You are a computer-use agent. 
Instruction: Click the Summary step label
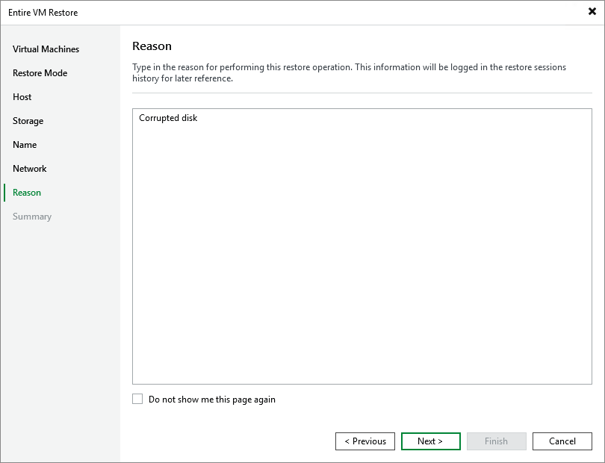32,216
